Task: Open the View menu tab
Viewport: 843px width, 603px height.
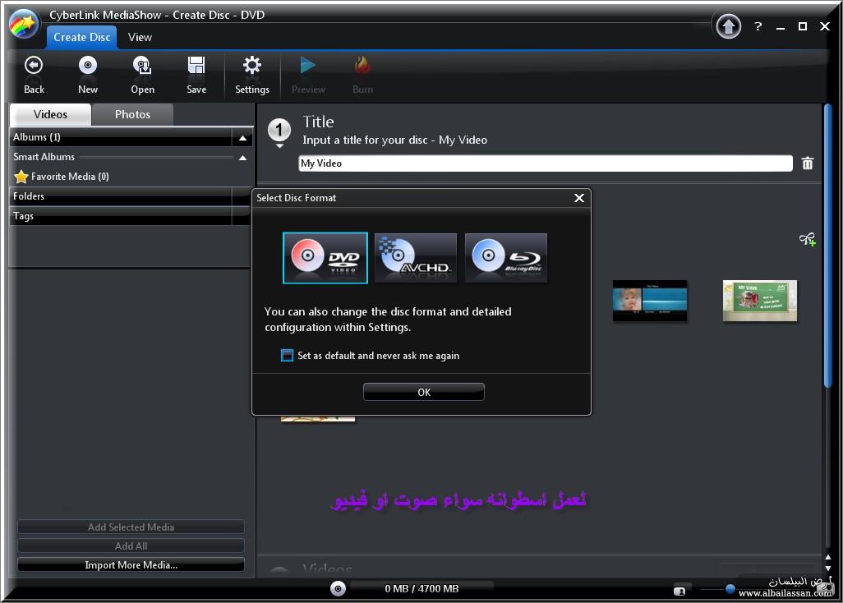Action: (140, 37)
